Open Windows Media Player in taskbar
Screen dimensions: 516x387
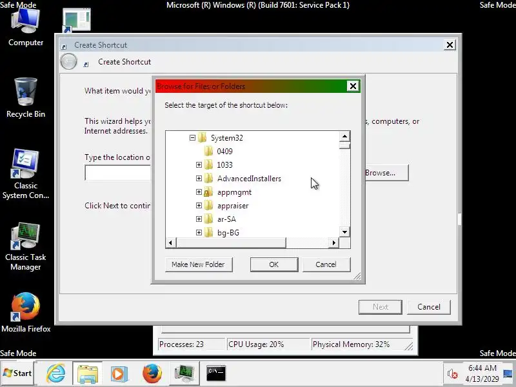click(x=119, y=373)
